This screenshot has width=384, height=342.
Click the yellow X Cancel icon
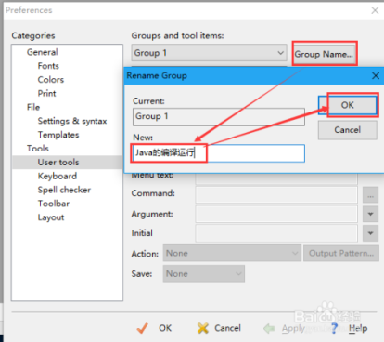(x=203, y=328)
